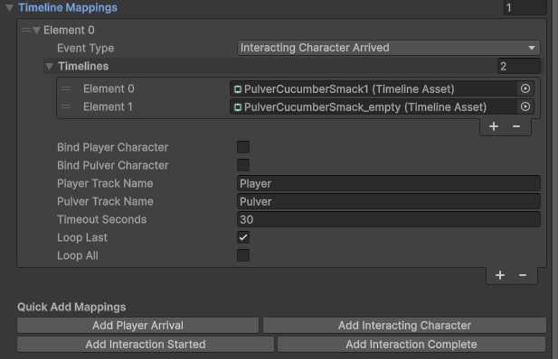
Task: Collapse the Timelines list foldout
Action: tap(49, 67)
